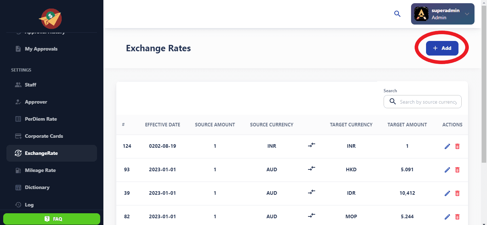Screen dimensions: 487x225
Task: Sort by Effective Date column header
Action: (162, 125)
